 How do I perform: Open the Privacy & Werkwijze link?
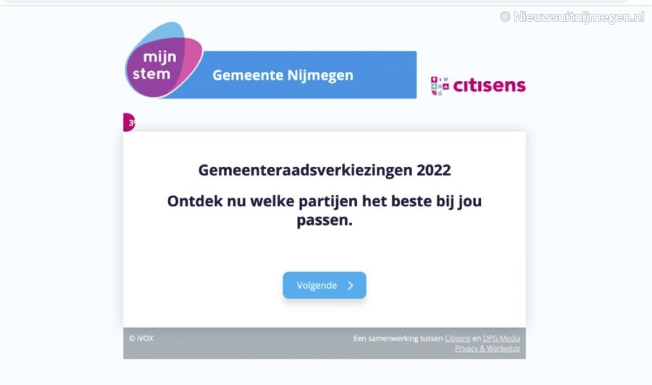(x=488, y=348)
